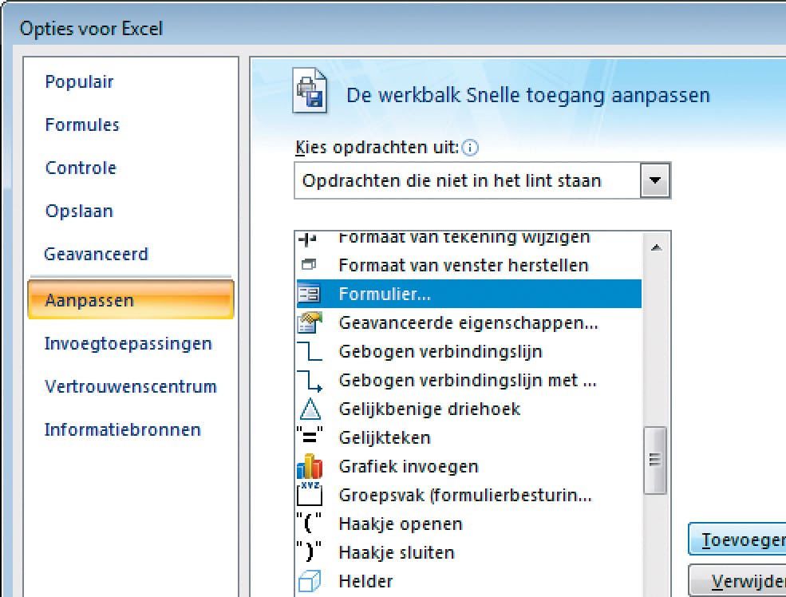The height and width of the screenshot is (597, 786).
Task: Click the Haakje sluiten parenthesis icon
Action: 309,552
